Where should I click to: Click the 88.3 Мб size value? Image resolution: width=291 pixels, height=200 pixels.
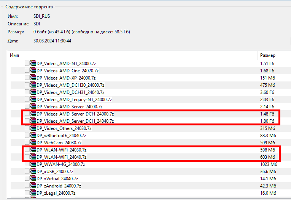(268, 136)
